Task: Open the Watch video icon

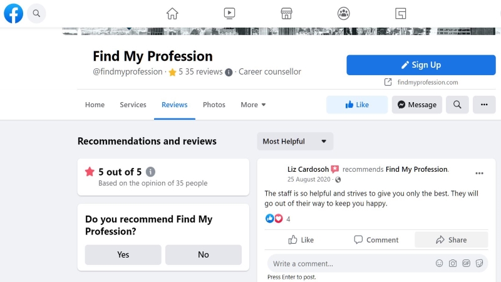Action: (x=229, y=13)
